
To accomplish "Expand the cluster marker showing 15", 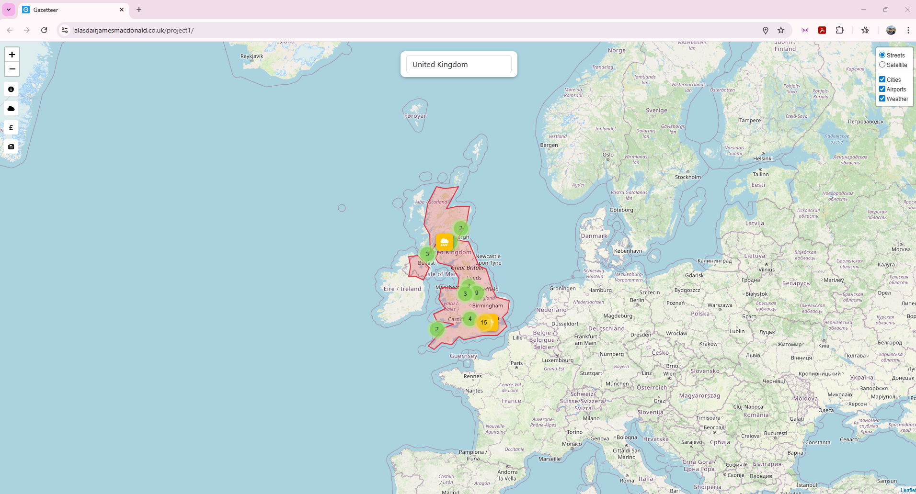I will pyautogui.click(x=484, y=323).
